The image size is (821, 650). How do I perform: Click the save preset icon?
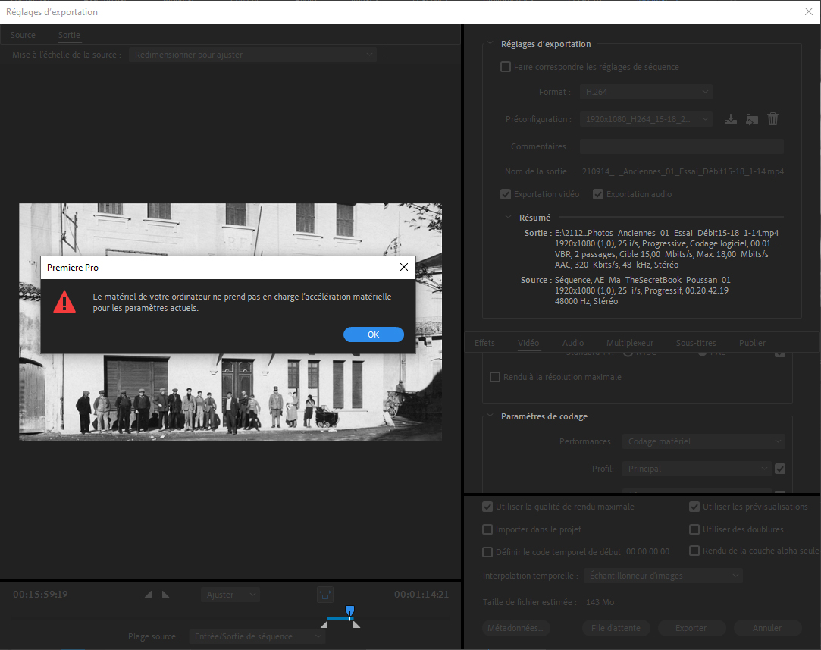[731, 119]
